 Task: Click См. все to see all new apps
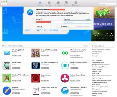pos(87,46)
